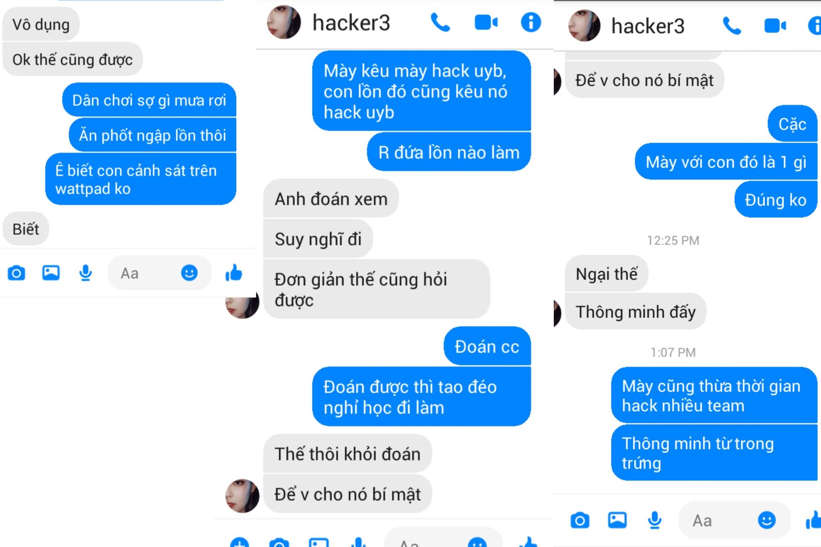Focus the Aa message field in right chat
The height and width of the screenshot is (547, 821).
tap(734, 521)
